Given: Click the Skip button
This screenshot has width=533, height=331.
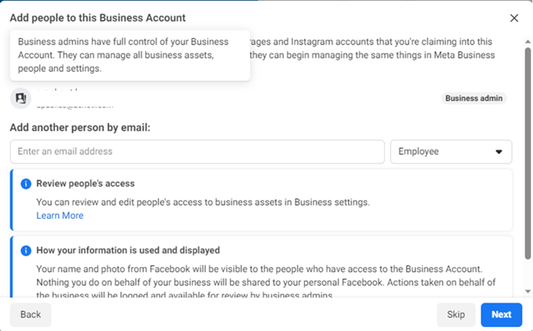Looking at the screenshot, I should [456, 315].
